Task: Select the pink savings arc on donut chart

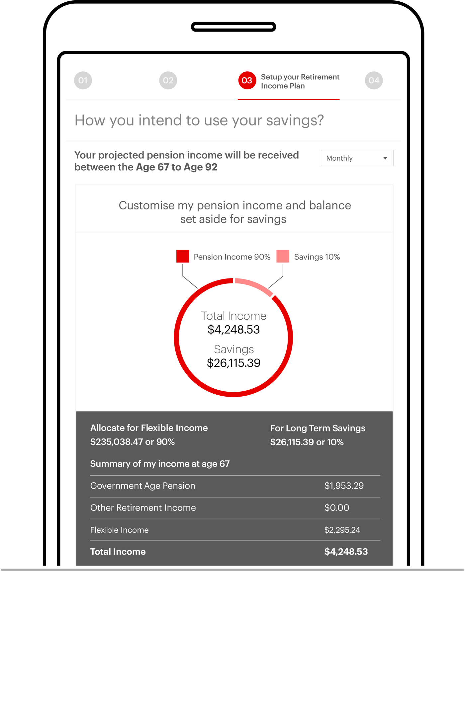Action: tap(254, 285)
